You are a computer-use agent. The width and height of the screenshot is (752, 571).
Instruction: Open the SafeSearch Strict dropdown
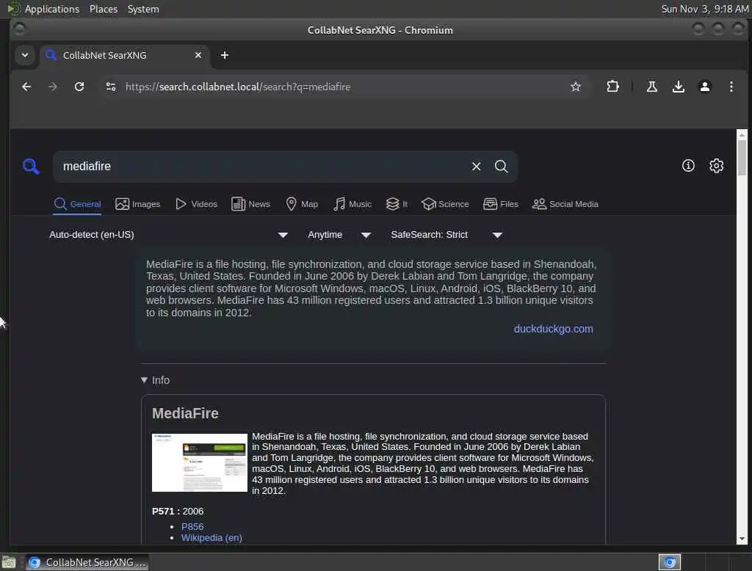pos(446,235)
